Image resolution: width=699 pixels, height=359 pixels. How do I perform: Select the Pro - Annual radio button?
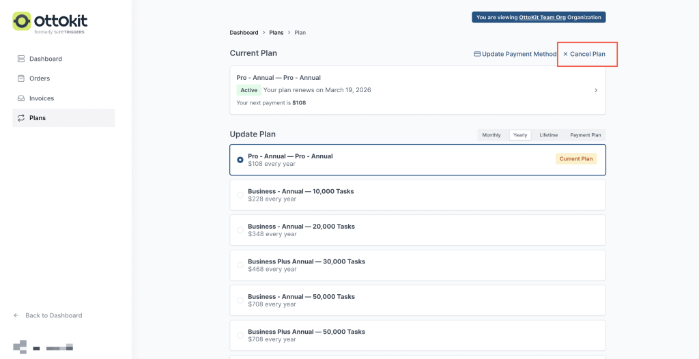point(240,160)
